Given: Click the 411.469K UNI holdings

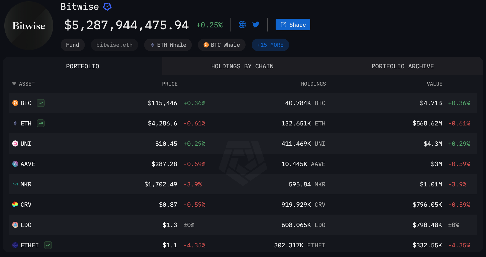Looking at the screenshot, I should pos(303,144).
